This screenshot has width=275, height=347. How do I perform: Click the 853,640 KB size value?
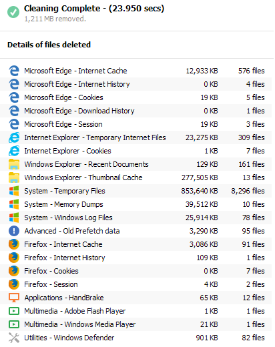click(200, 191)
